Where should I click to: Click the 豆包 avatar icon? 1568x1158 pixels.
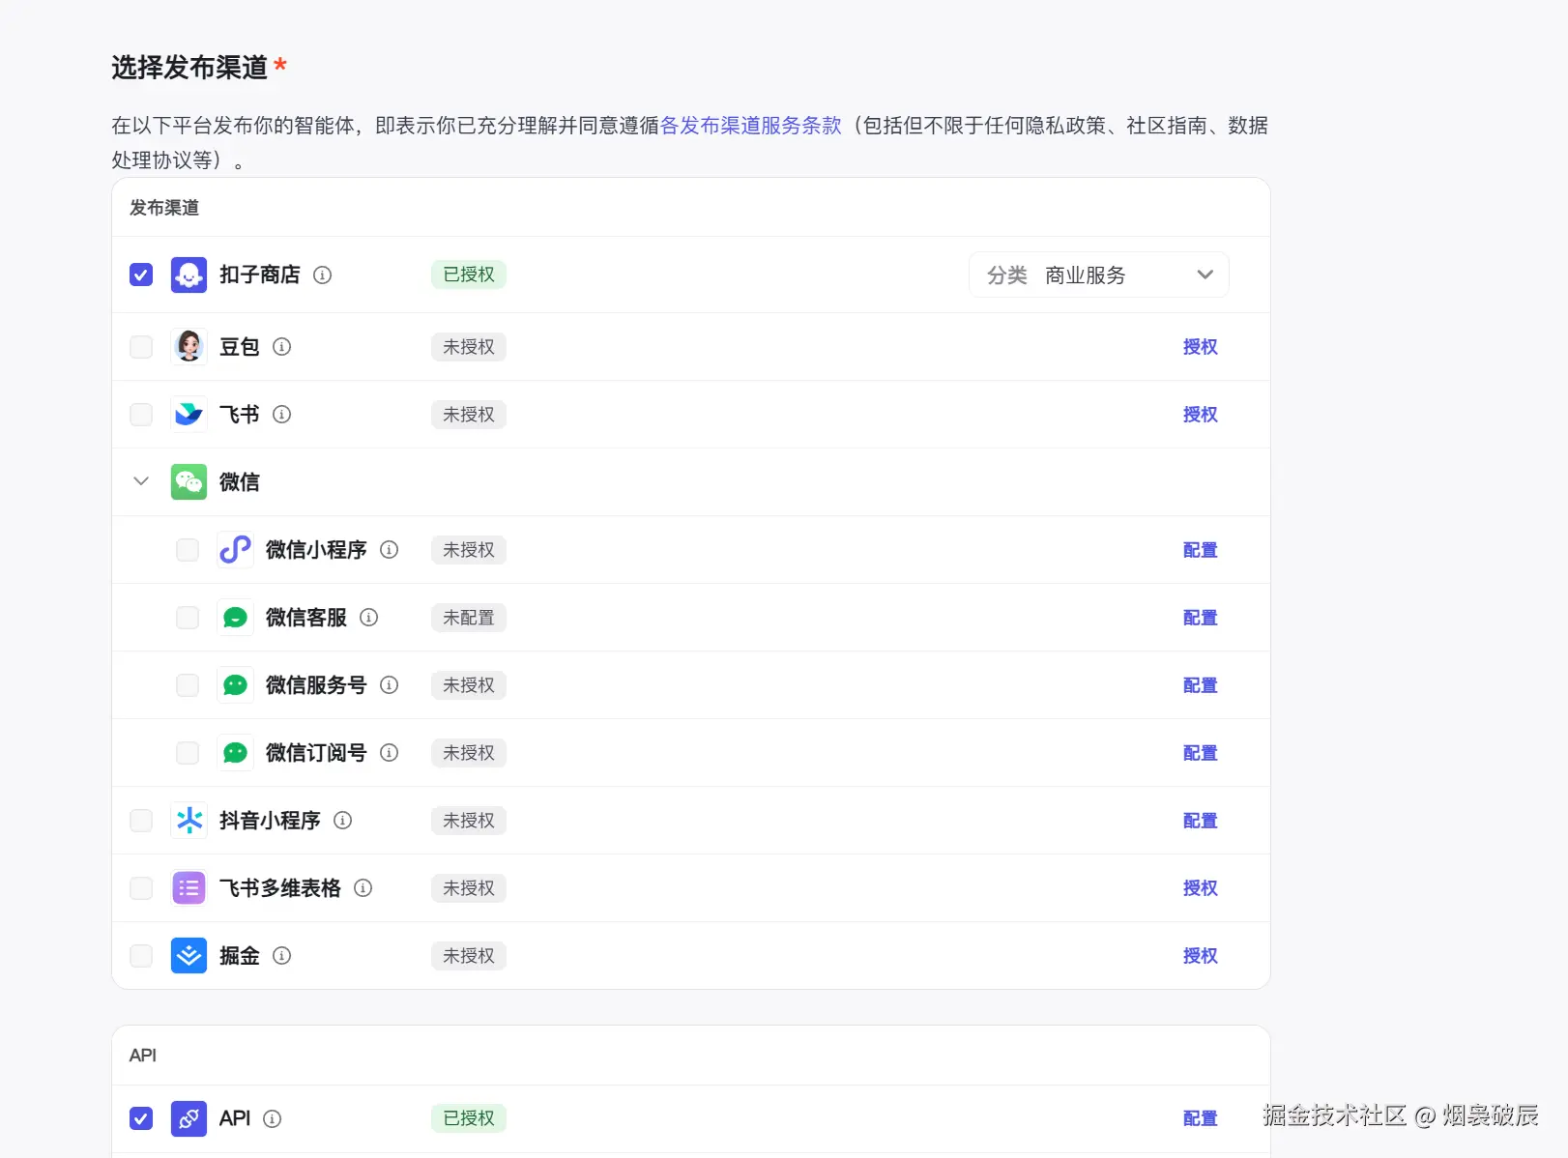click(189, 346)
